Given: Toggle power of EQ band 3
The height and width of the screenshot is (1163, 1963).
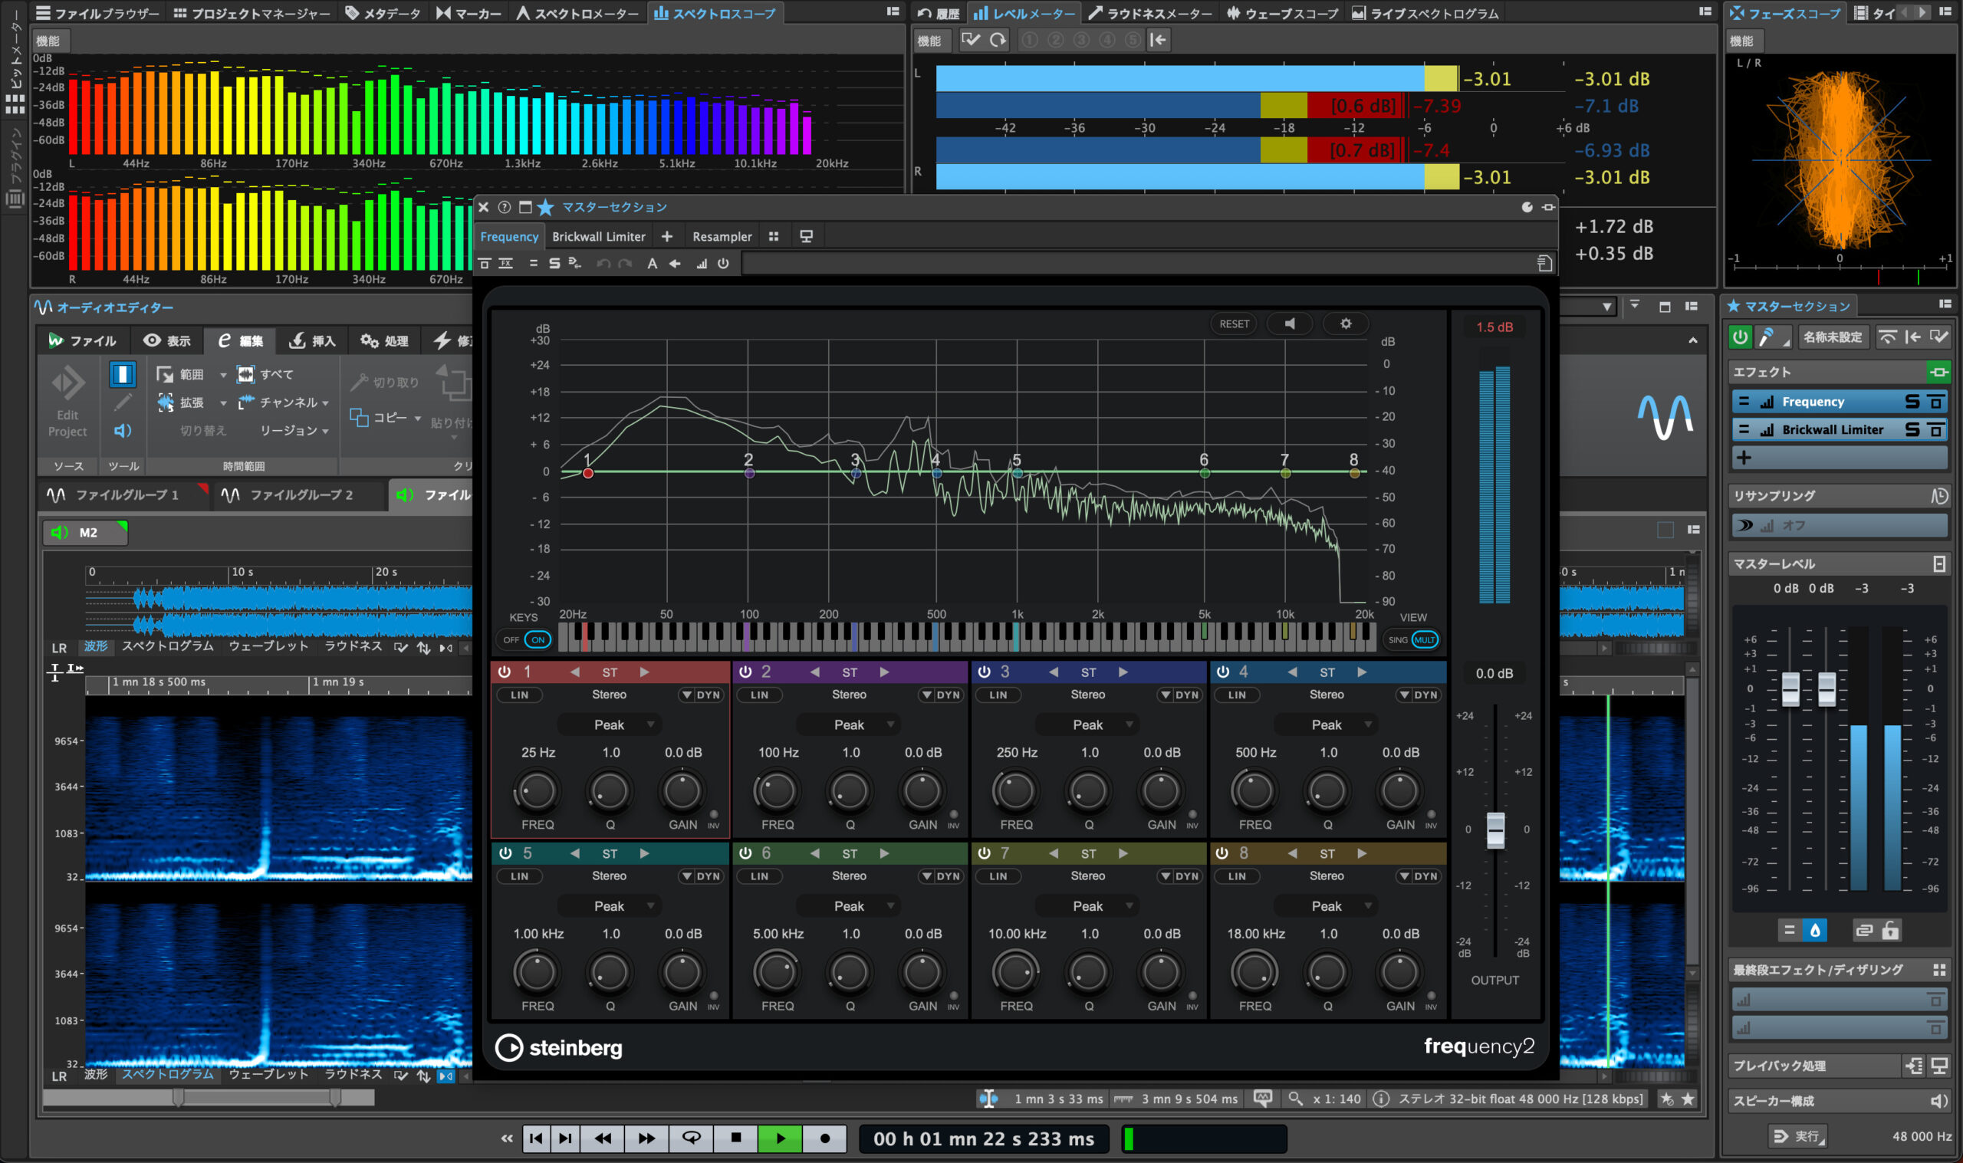Looking at the screenshot, I should click(x=985, y=672).
